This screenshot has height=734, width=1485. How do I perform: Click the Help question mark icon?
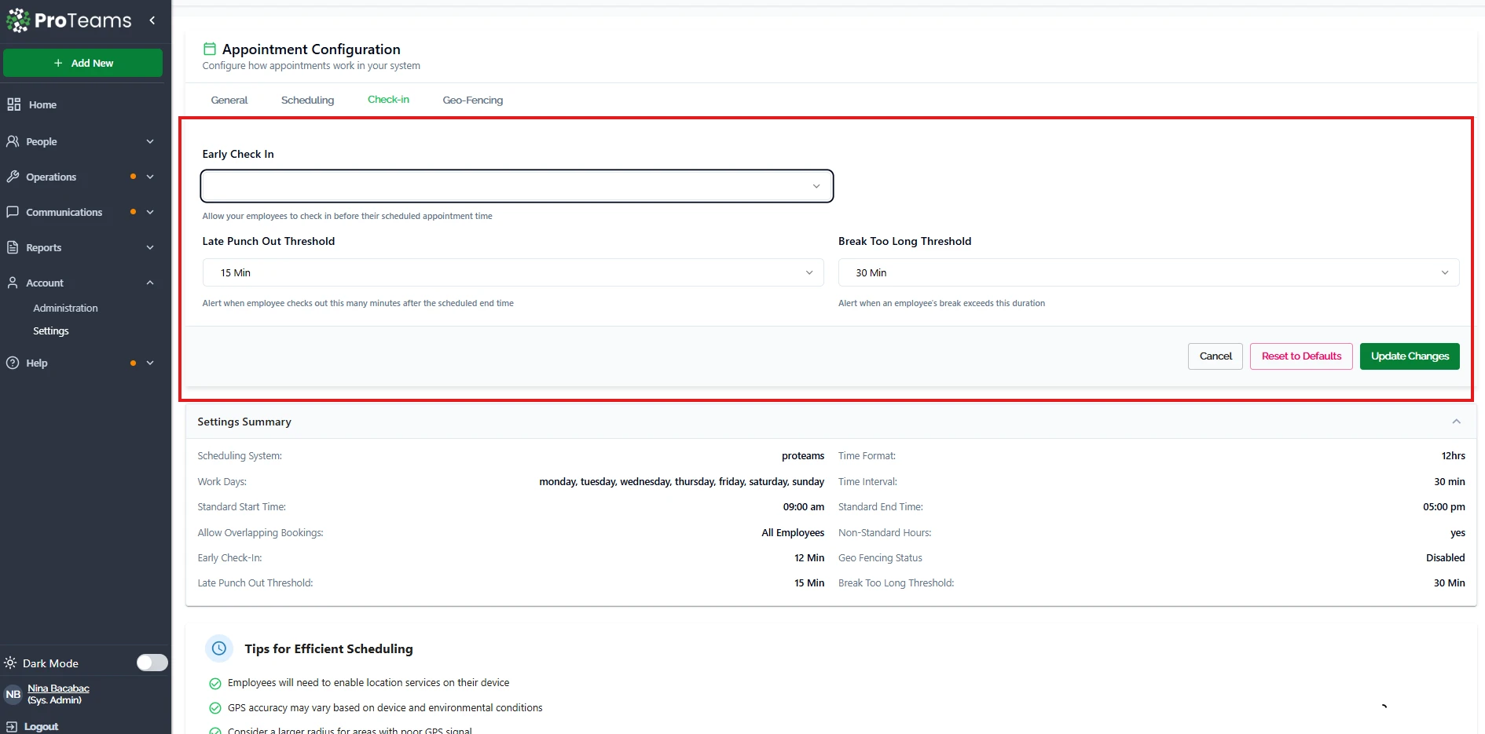13,363
